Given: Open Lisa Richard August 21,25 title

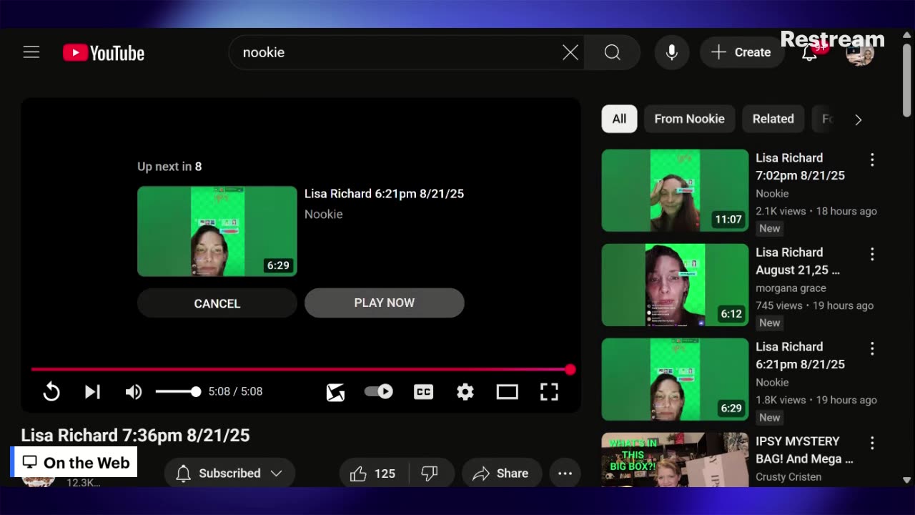Looking at the screenshot, I should [x=798, y=261].
